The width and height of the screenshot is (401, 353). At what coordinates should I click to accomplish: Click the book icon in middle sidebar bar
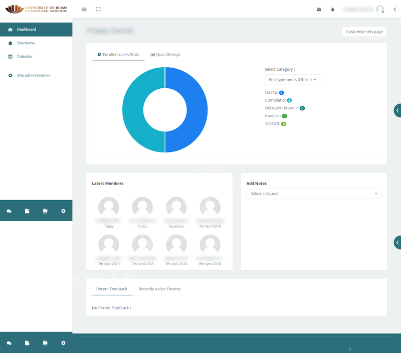coord(45,211)
